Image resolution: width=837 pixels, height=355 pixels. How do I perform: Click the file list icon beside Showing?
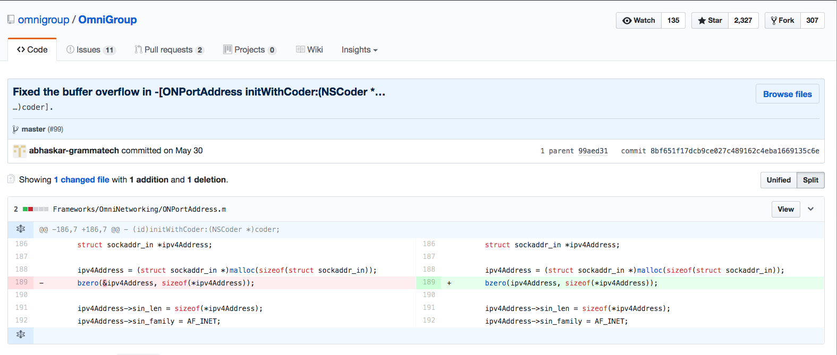(x=11, y=179)
